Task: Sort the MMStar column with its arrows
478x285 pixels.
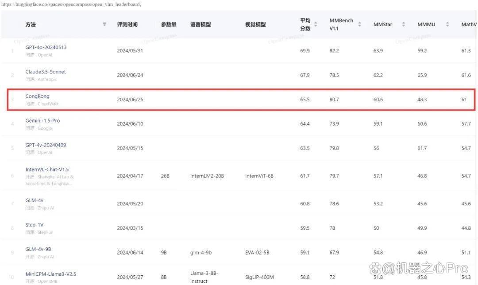Action: [x=403, y=24]
